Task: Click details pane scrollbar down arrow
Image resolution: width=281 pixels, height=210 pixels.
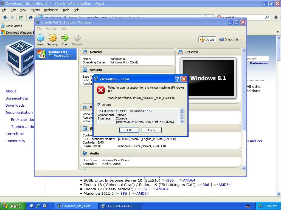Action: tap(244, 168)
